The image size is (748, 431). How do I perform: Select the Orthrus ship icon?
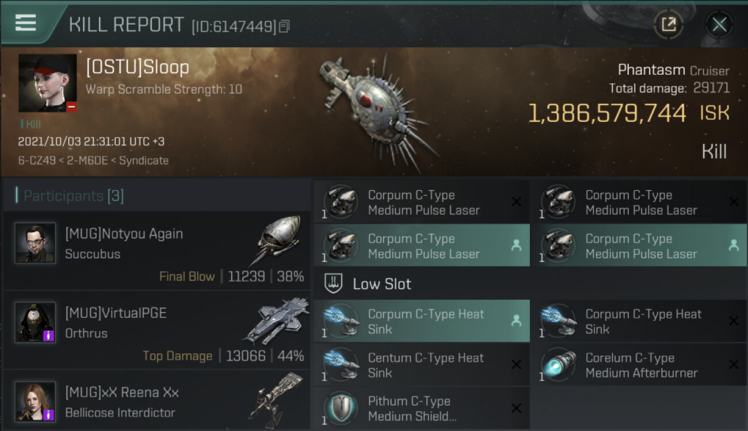coord(276,320)
